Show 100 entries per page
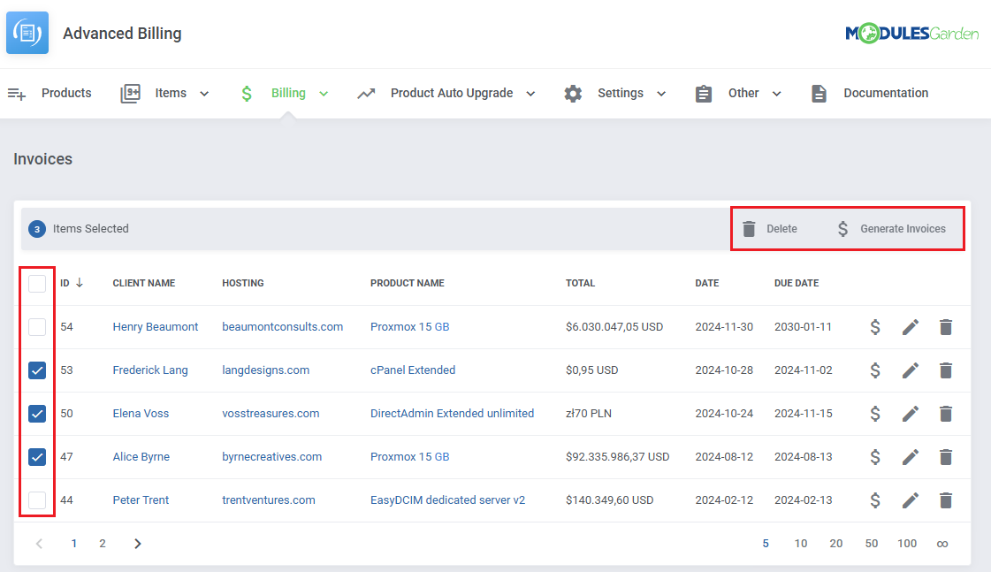 coord(907,544)
